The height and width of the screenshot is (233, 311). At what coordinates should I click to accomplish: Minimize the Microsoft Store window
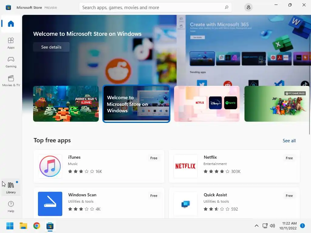[276, 5]
